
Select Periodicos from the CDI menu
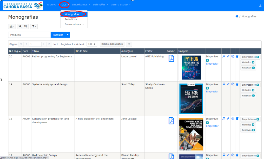[x=71, y=19]
